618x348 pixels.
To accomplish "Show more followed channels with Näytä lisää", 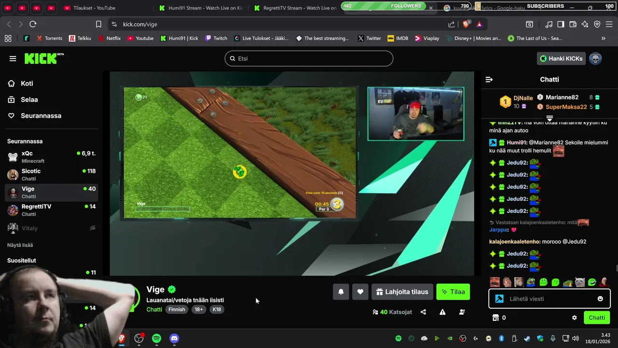I will pos(20,245).
